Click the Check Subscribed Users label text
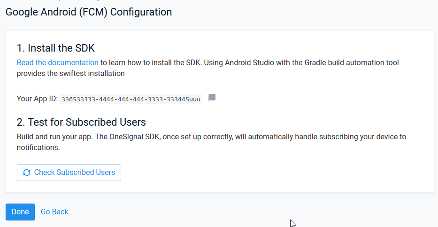 click(75, 172)
